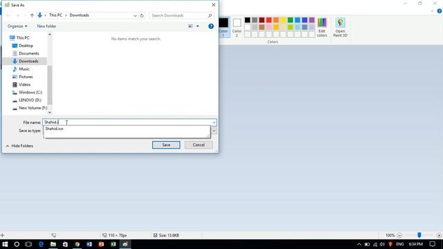This screenshot has width=443, height=249.
Task: Open Music in the navigation pane
Action: 24,69
